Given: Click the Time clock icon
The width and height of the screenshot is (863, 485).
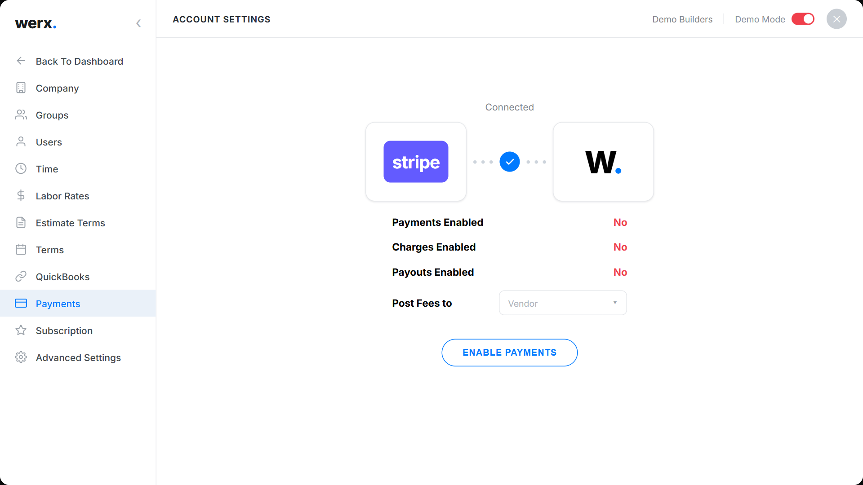Looking at the screenshot, I should [x=21, y=168].
